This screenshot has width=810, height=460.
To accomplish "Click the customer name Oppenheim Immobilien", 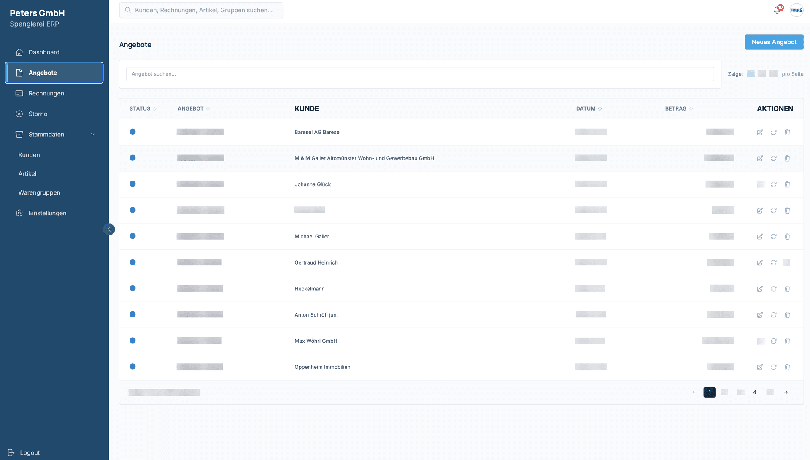I will point(322,367).
